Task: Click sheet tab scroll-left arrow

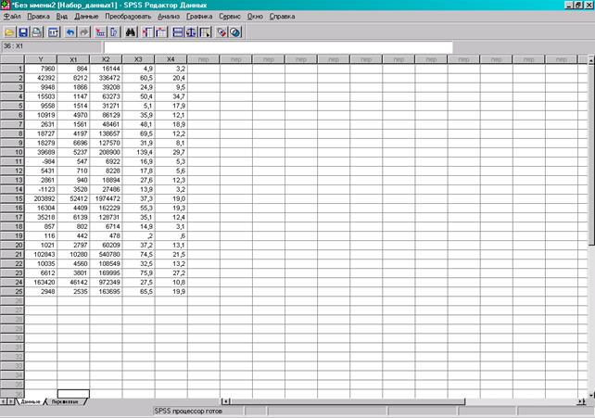Action: [4, 401]
